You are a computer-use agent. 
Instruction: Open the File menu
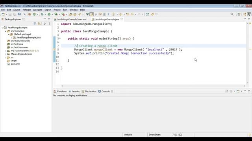[x=3, y=10]
